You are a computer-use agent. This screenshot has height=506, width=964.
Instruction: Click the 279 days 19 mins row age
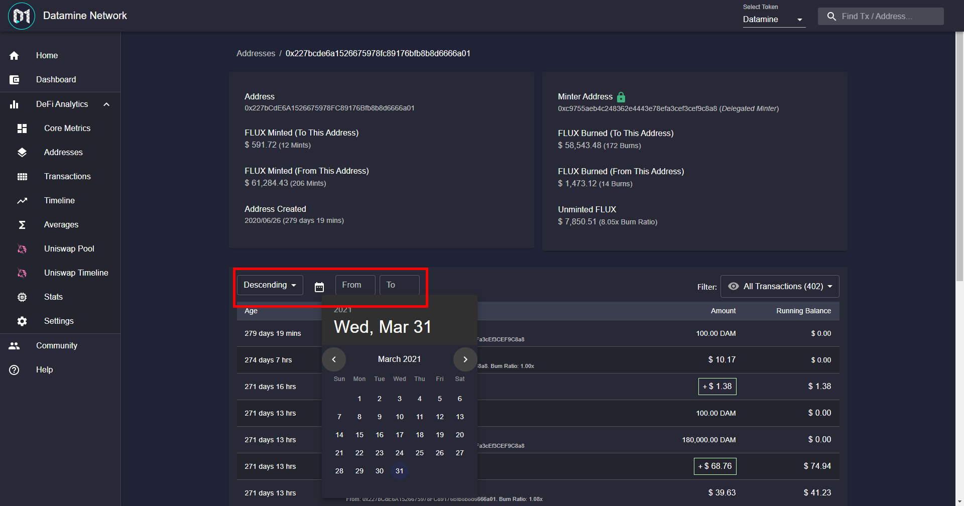[273, 334]
